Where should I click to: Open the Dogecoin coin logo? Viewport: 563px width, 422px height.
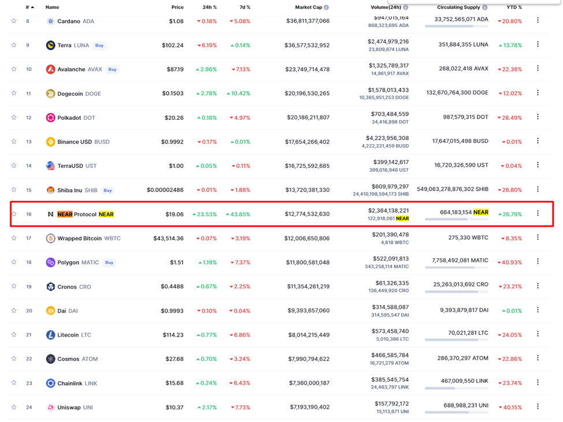pos(51,93)
